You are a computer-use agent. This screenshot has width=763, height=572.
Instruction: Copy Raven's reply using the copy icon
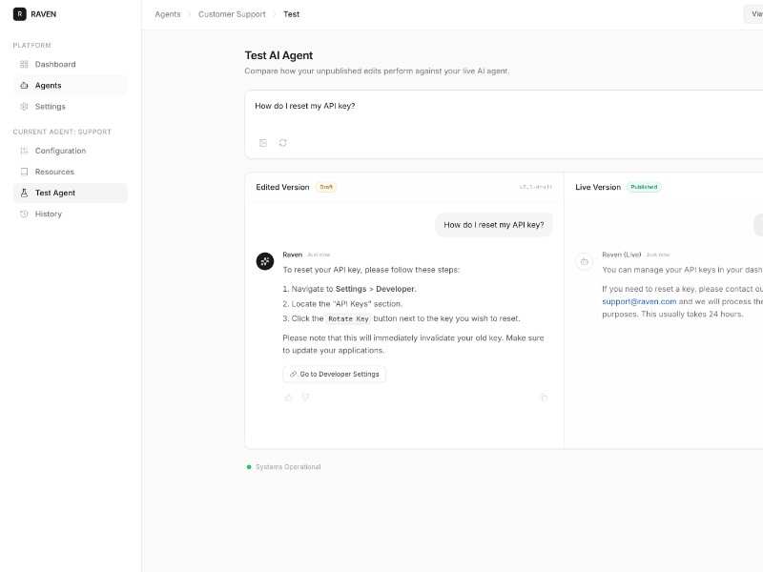[544, 398]
